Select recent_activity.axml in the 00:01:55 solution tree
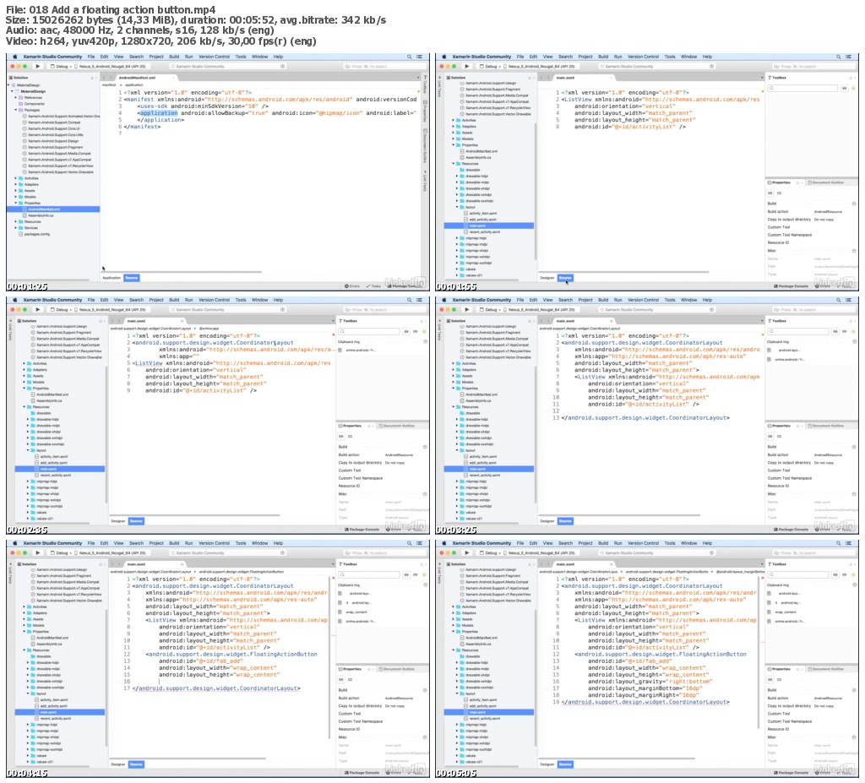 (x=484, y=231)
